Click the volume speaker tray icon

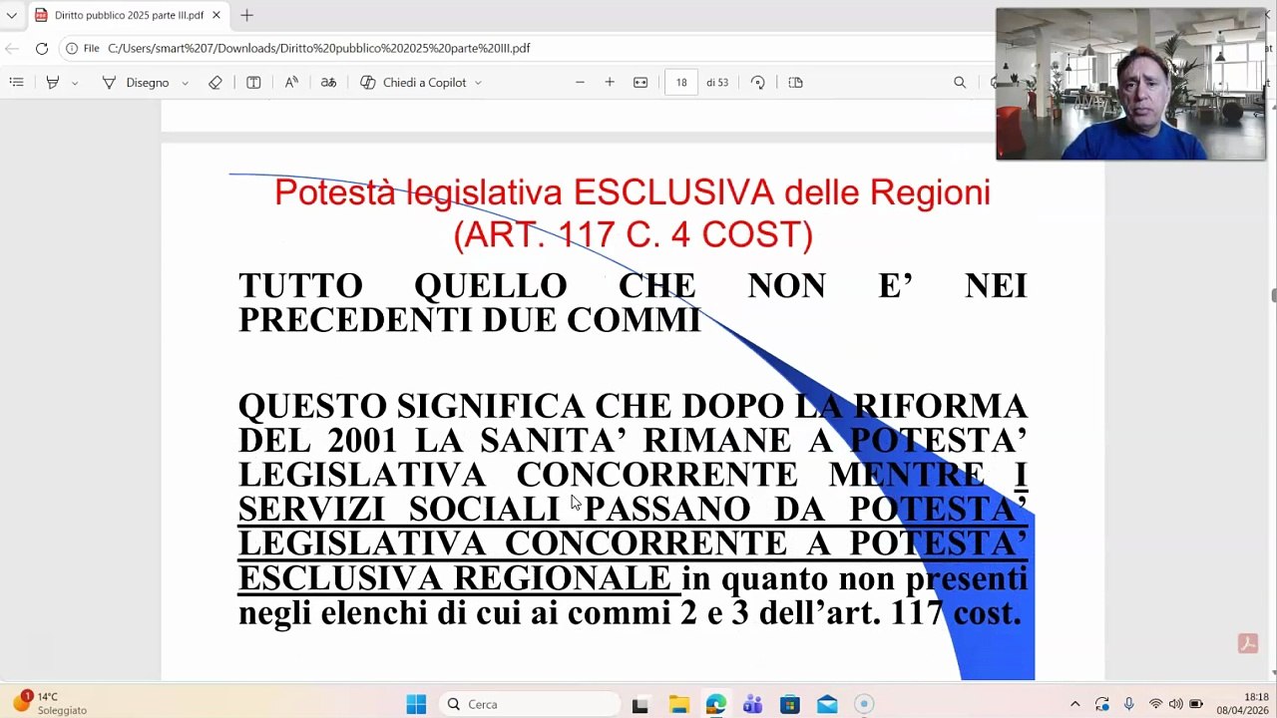1175,704
